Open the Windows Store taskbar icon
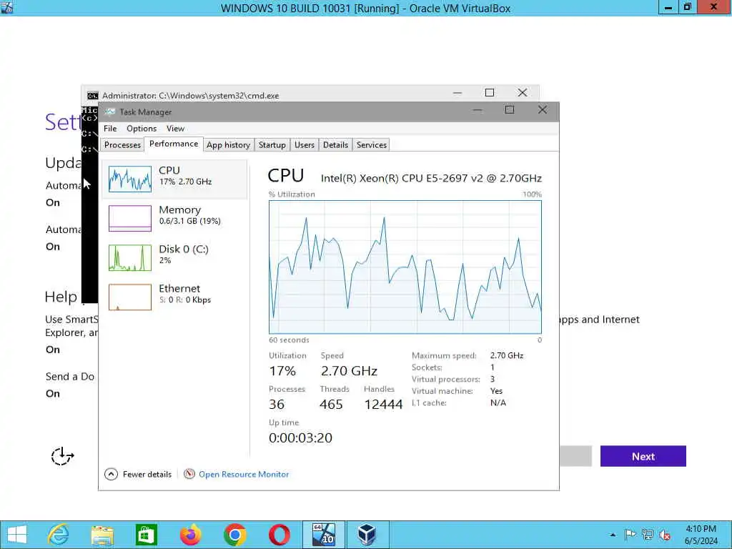The width and height of the screenshot is (732, 549). pos(146,535)
